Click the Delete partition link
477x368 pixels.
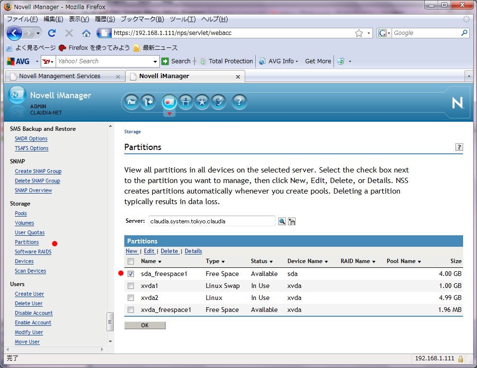point(169,251)
